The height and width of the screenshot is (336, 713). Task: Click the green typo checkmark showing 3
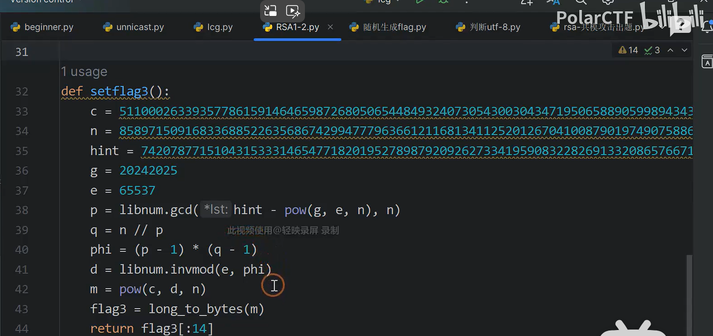652,50
